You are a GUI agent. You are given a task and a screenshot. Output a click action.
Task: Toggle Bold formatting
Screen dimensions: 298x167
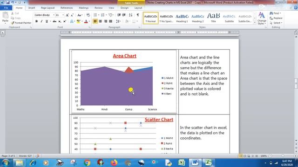(36, 21)
